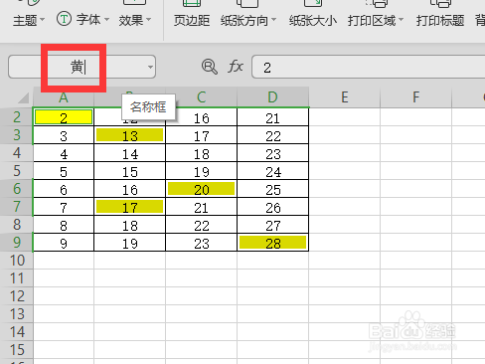Screen dimensions: 485x364
Task: Click the fx insert function icon
Action: 236,67
